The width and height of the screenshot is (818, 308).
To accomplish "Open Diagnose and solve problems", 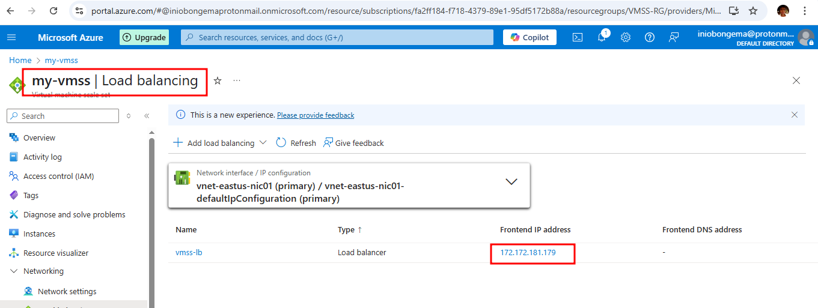I will (x=74, y=214).
